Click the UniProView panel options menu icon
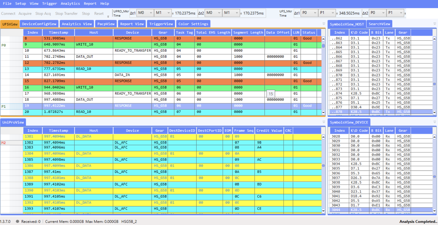 (x=323, y=122)
